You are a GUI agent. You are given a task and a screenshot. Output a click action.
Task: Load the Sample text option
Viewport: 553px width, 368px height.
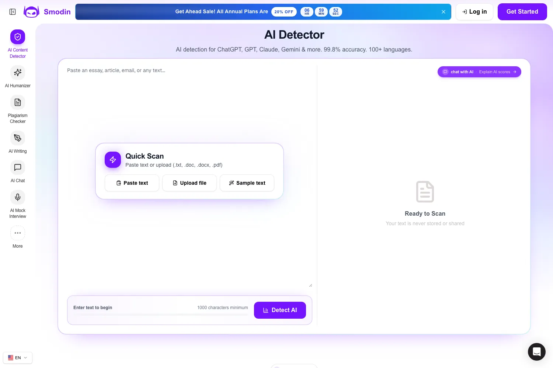[247, 183]
